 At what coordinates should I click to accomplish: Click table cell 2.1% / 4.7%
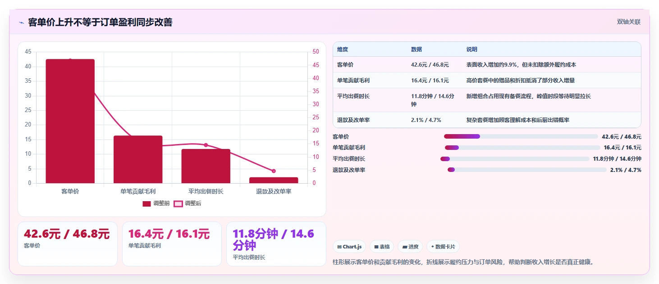[426, 120]
